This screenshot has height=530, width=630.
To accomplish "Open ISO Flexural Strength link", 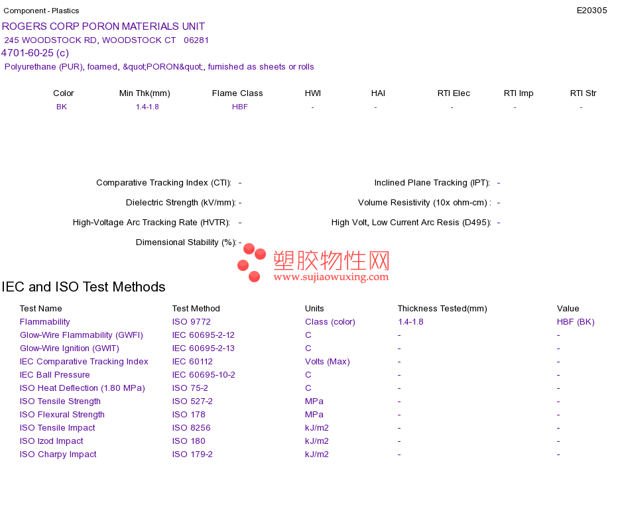I will coord(62,415).
